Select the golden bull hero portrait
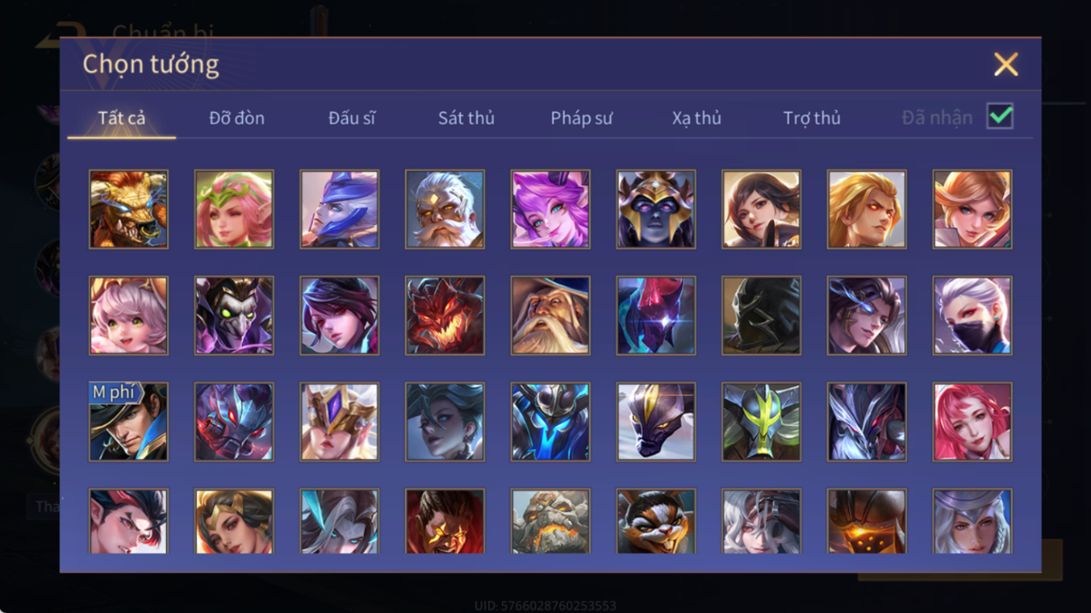This screenshot has width=1091, height=613. click(129, 209)
